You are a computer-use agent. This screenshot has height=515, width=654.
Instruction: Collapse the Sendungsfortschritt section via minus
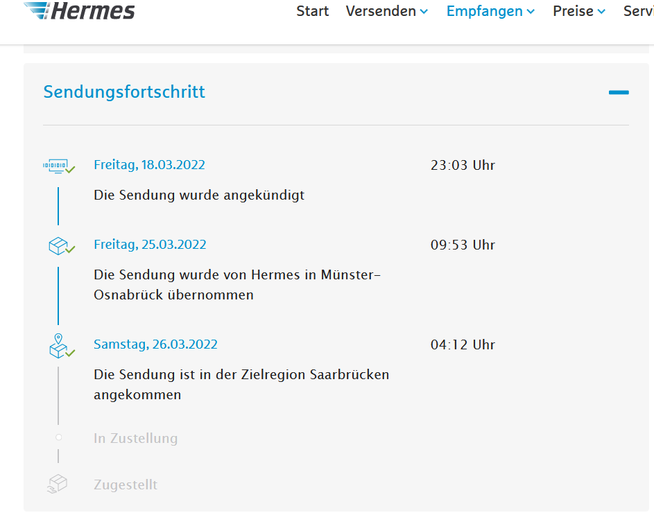click(619, 92)
